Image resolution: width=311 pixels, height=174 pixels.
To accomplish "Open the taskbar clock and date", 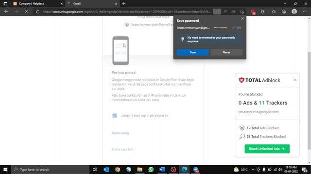I will tap(291, 170).
